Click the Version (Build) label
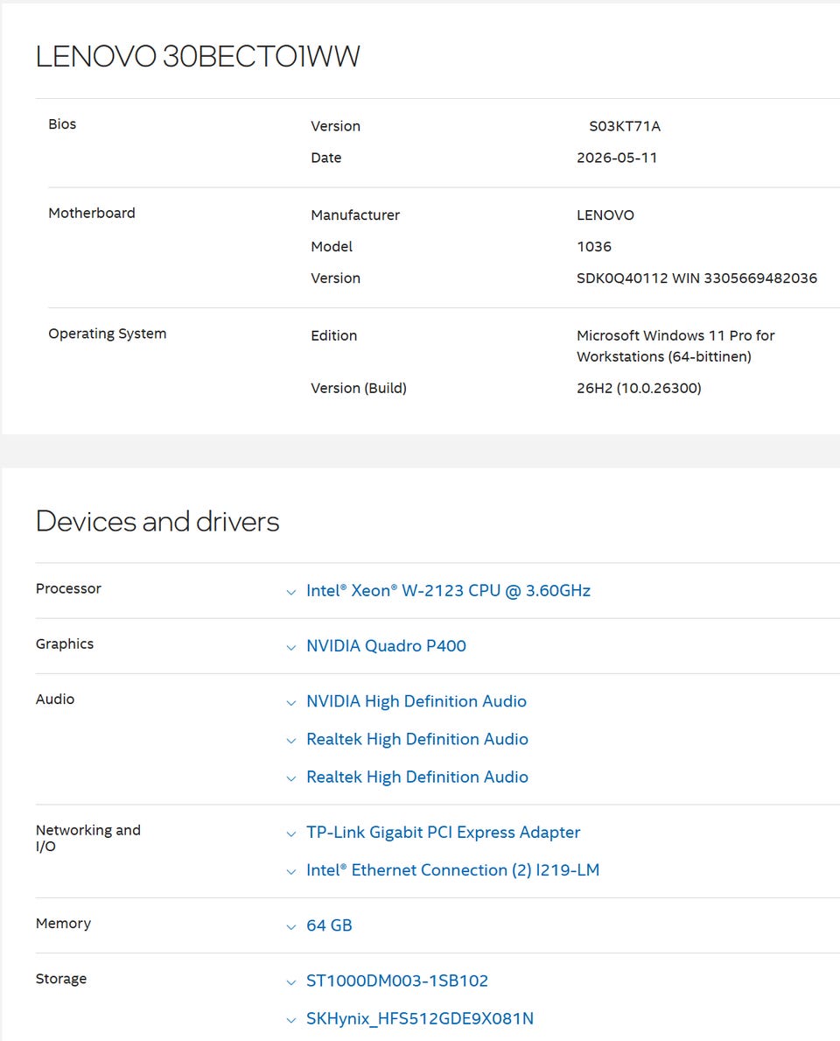840x1041 pixels. coord(358,388)
